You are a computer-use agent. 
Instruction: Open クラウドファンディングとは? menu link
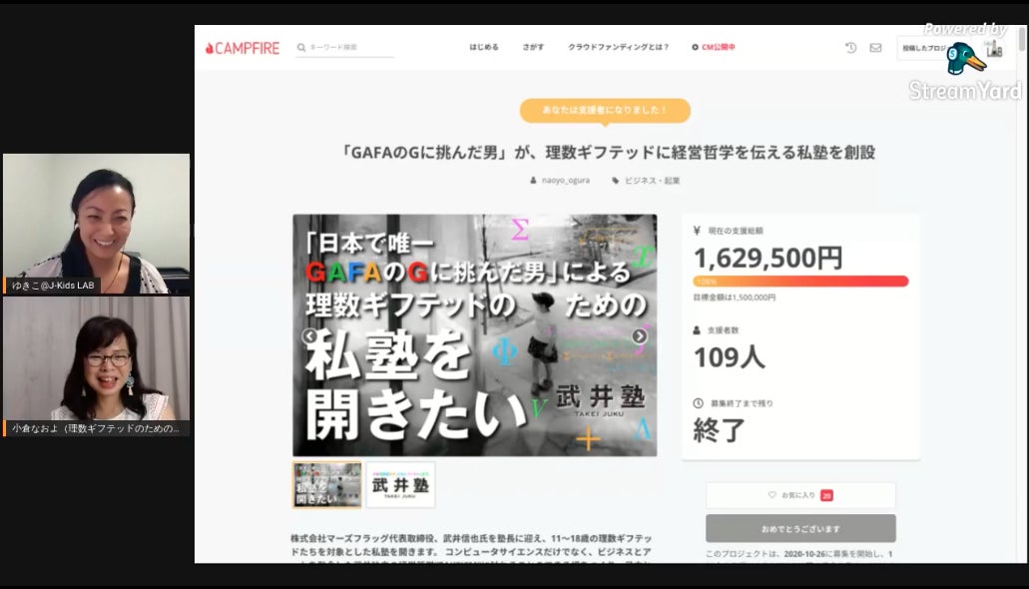tap(618, 47)
